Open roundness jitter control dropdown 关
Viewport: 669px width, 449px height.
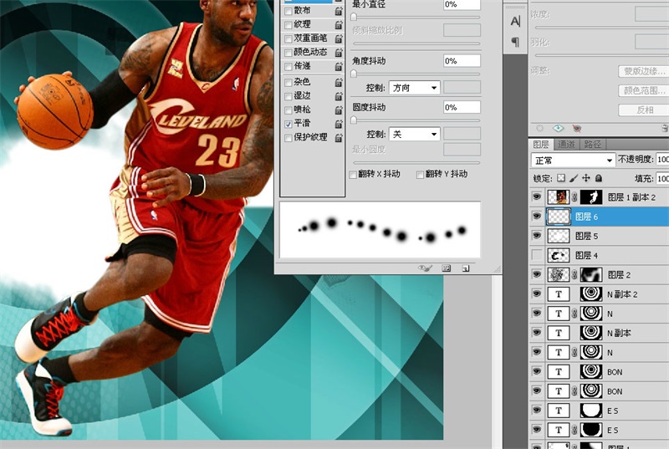pyautogui.click(x=416, y=134)
